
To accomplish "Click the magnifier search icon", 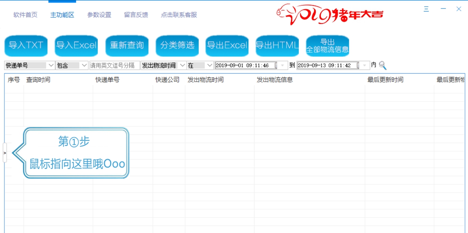I will 383,65.
